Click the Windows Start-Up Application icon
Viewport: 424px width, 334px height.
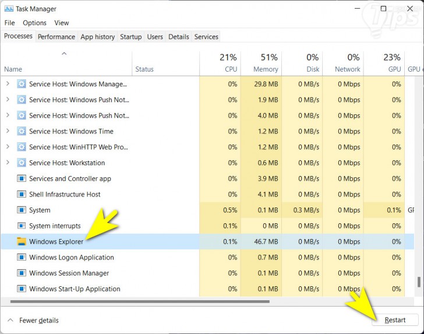22,289
